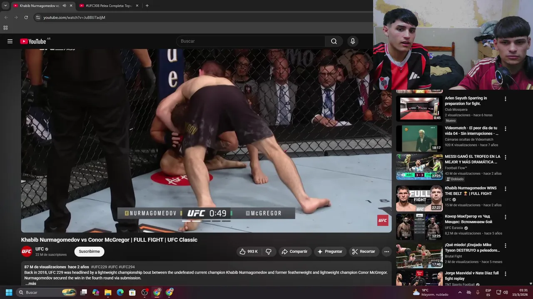
Task: Open options menu for MESSI GANÓ EL TROFEO video
Action: (x=506, y=157)
